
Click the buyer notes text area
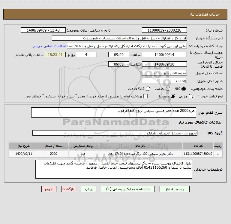pos(114,169)
